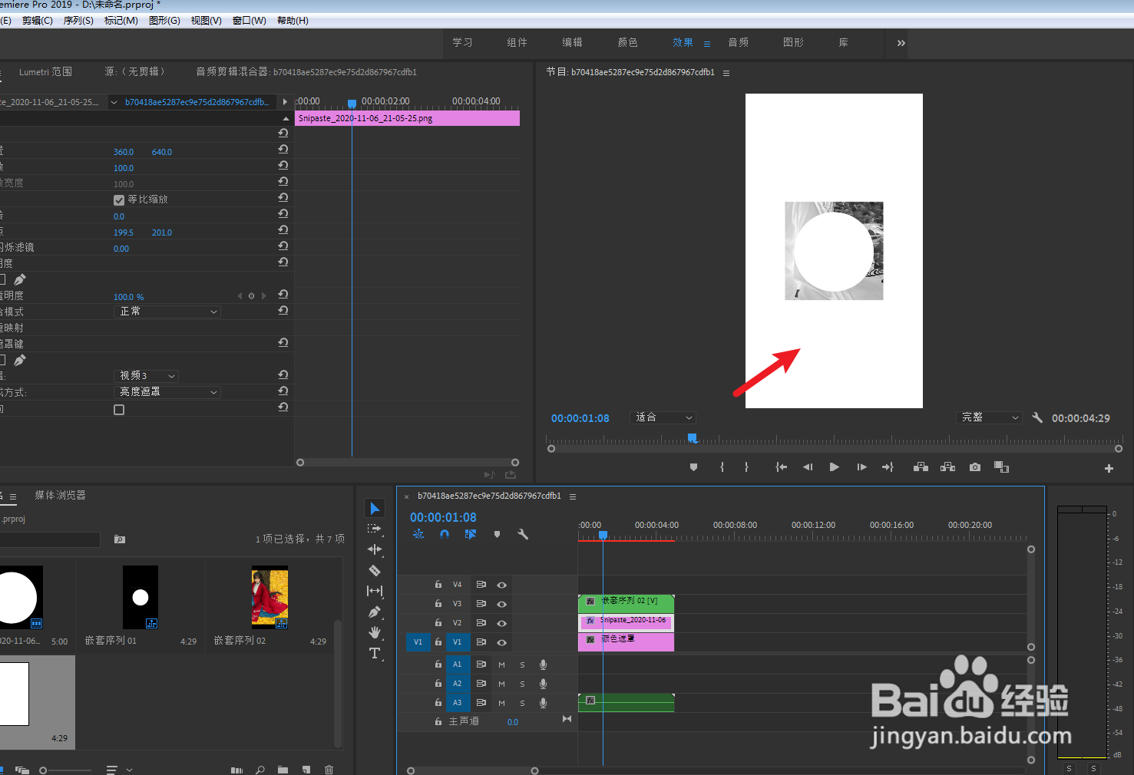This screenshot has width=1134, height=775.
Task: Toggle V4 track output eye
Action: click(x=502, y=585)
